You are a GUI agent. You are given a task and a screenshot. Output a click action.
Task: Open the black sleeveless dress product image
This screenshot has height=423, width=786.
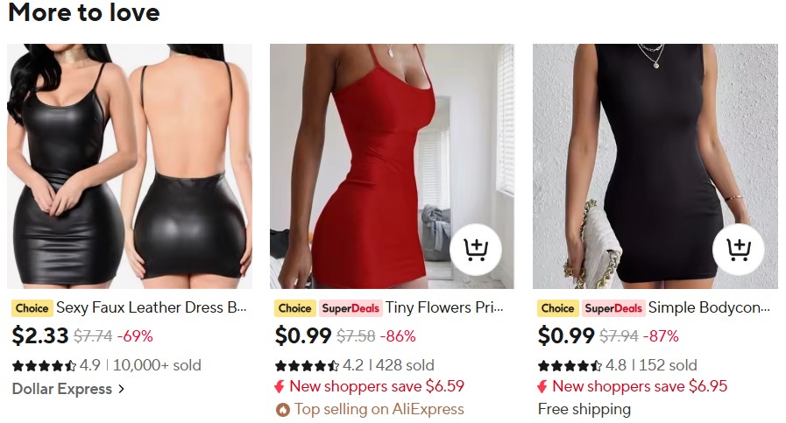pyautogui.click(x=655, y=166)
